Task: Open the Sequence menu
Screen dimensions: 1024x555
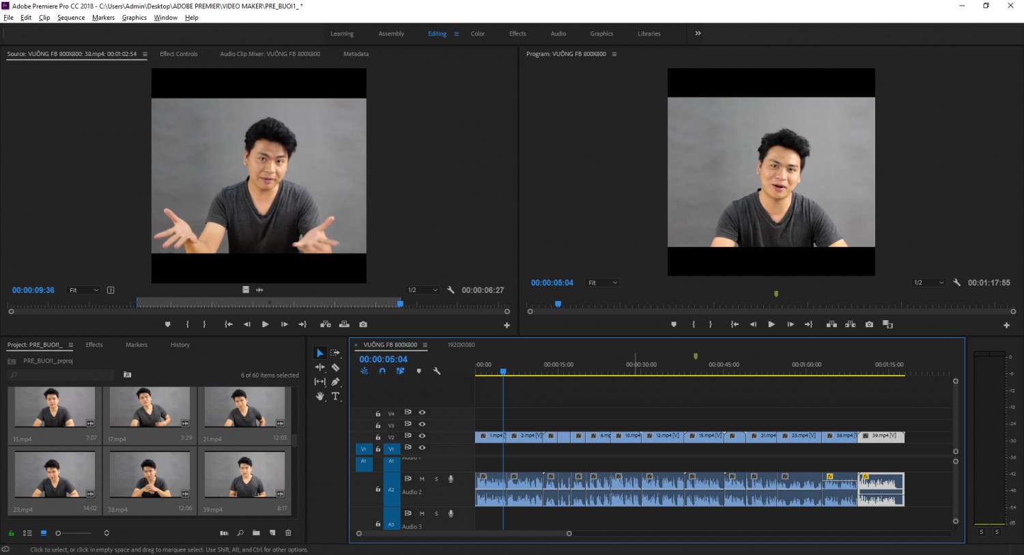Action: [71, 18]
